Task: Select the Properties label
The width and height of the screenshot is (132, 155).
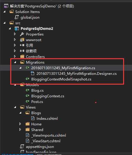Action: coord(35,34)
